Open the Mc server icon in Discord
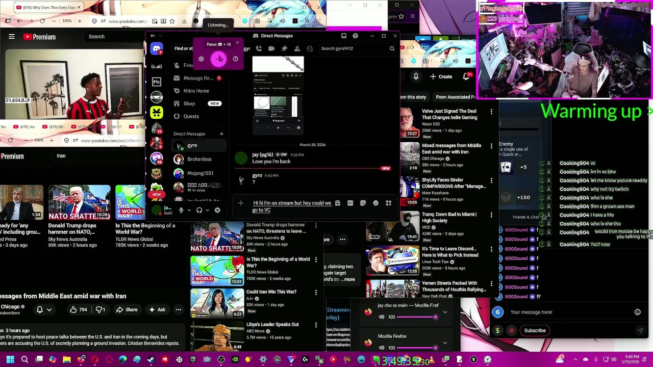The height and width of the screenshot is (367, 653). pyautogui.click(x=157, y=82)
